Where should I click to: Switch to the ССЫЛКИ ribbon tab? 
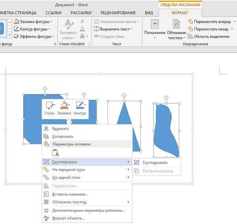pyautogui.click(x=53, y=13)
